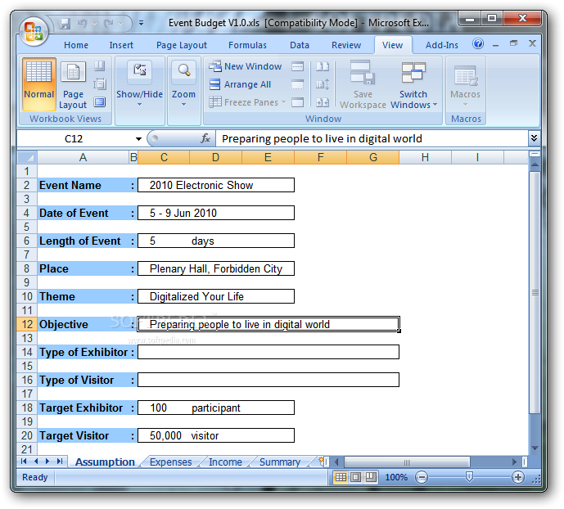Click the Undo icon in Quick Access Toolbar

(x=83, y=24)
